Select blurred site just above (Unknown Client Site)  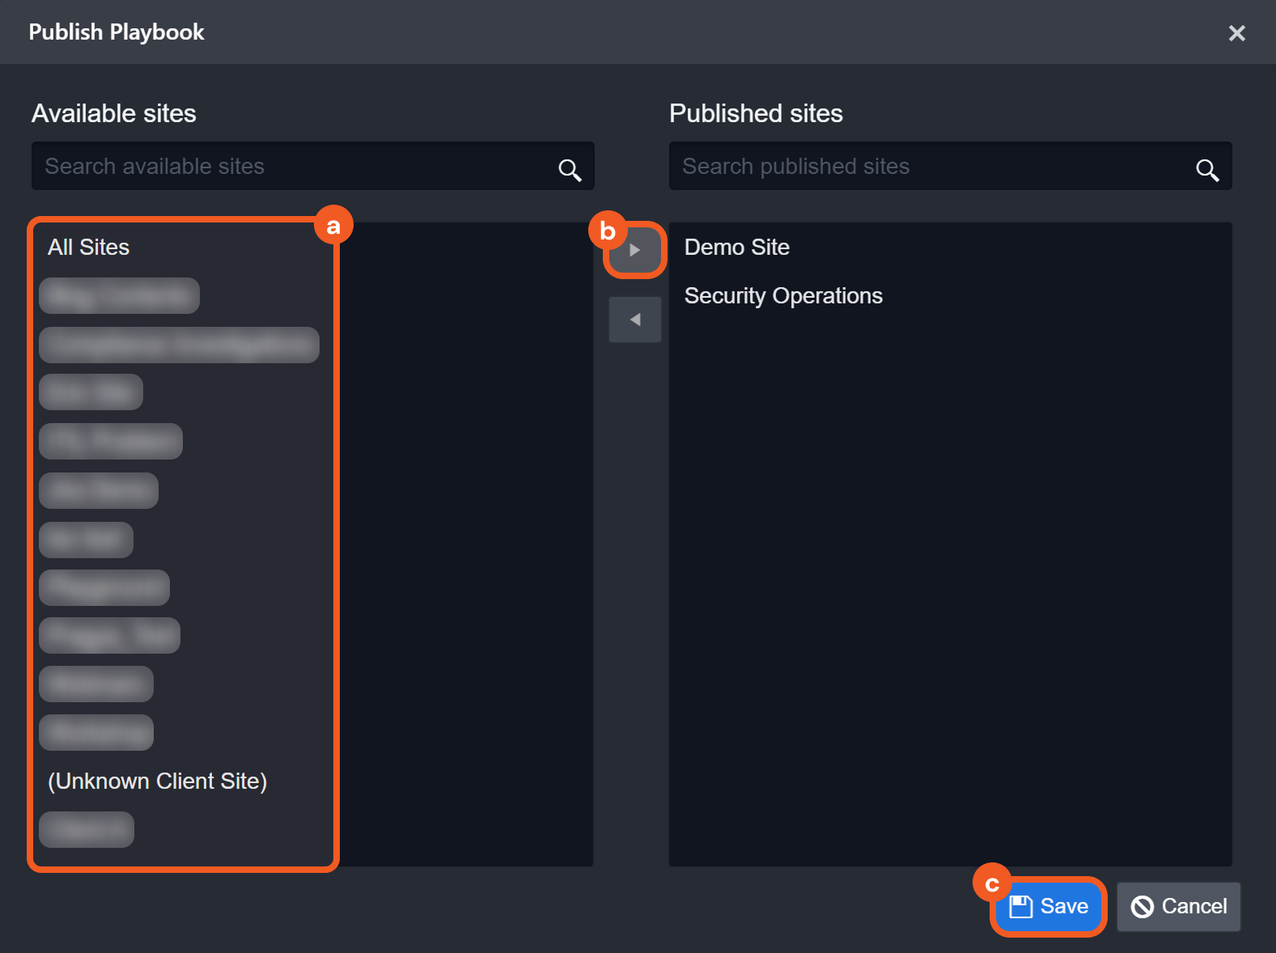click(96, 733)
